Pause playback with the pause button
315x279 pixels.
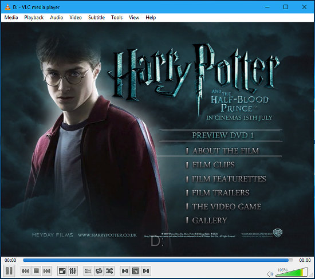pos(9,271)
